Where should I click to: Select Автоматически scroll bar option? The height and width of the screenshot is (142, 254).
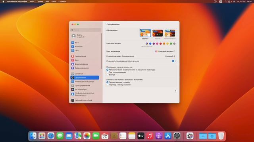[108, 70]
